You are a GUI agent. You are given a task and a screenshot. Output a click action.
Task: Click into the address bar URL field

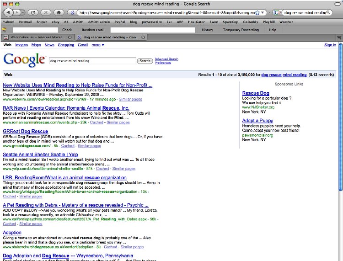(166, 13)
